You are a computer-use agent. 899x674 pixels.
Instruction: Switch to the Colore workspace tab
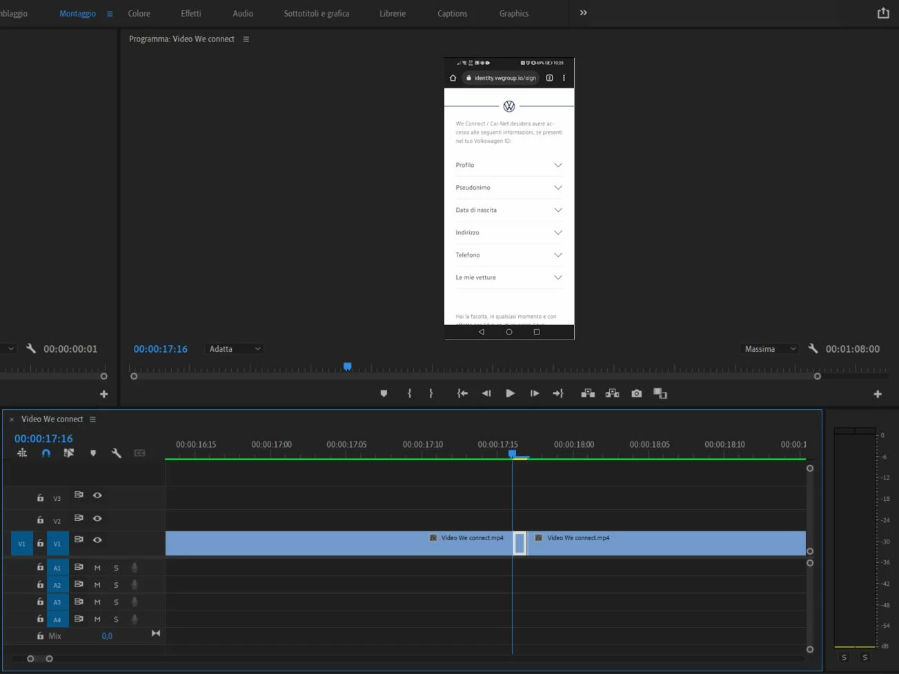(139, 14)
